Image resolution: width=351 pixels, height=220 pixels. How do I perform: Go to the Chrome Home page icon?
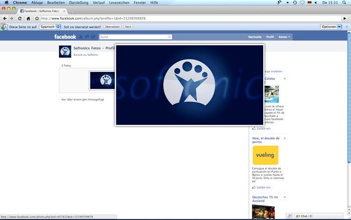click(28, 19)
